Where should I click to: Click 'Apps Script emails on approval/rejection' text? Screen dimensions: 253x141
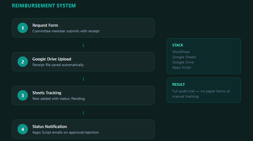click(x=65, y=132)
